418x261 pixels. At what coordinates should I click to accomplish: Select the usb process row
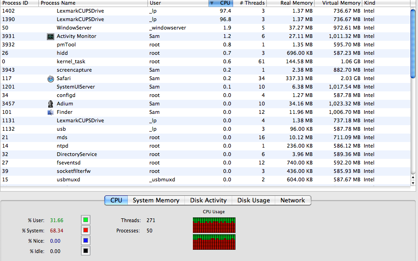pos(205,129)
